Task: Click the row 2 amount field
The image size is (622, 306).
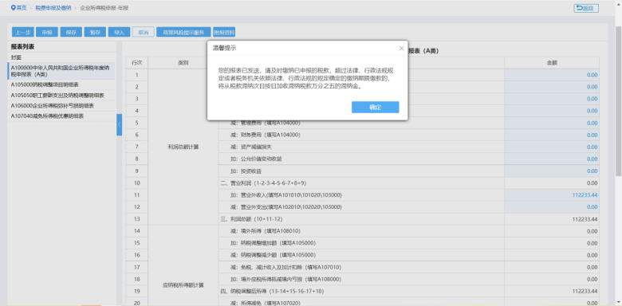Action: (552, 87)
